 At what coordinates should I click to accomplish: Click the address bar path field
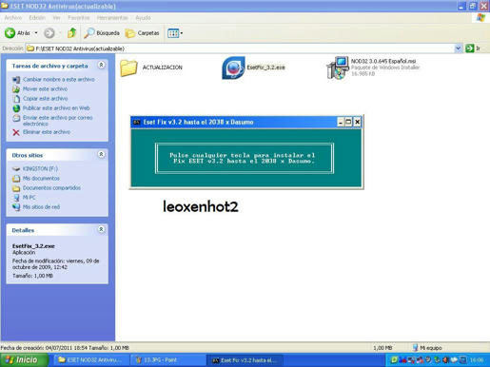point(240,48)
